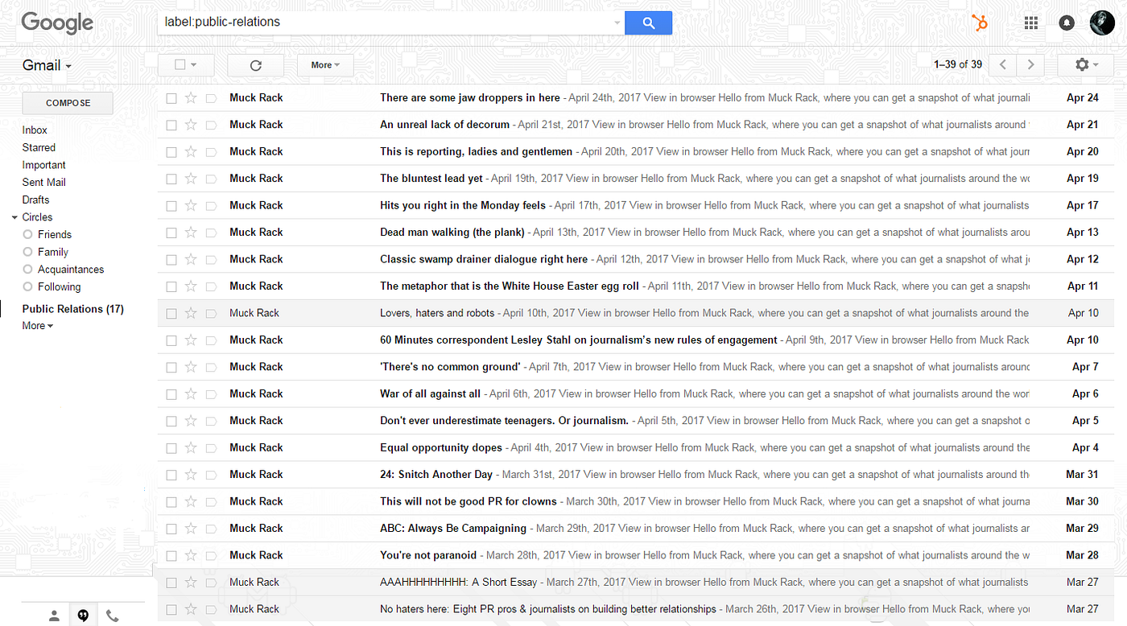Star the 'War of all against all' email
The image size is (1127, 626).
tap(191, 394)
